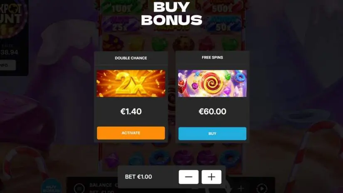
Task: Click the Buy Bonus title text
Action: click(x=171, y=14)
